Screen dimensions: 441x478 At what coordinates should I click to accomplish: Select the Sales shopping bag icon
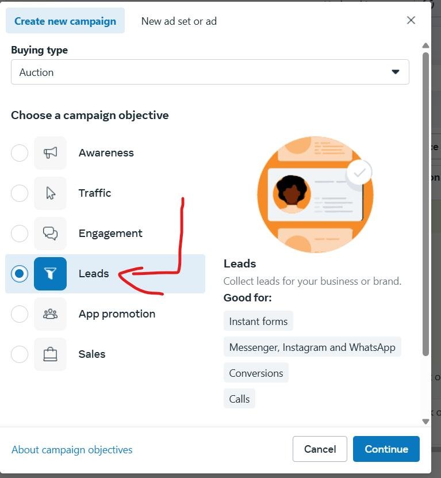(50, 354)
